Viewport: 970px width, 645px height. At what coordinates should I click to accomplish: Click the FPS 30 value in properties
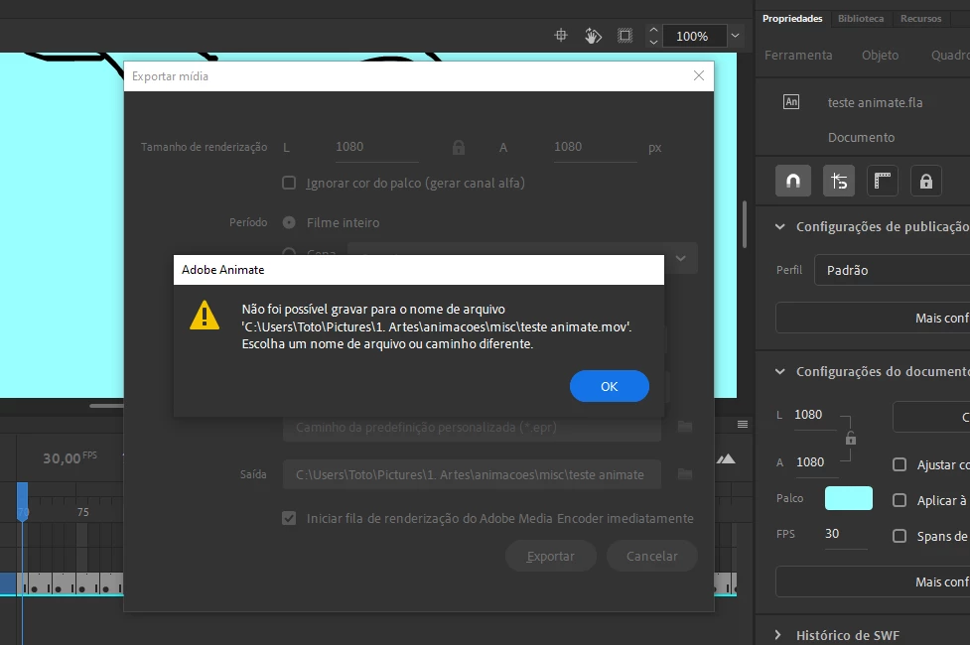click(x=832, y=534)
